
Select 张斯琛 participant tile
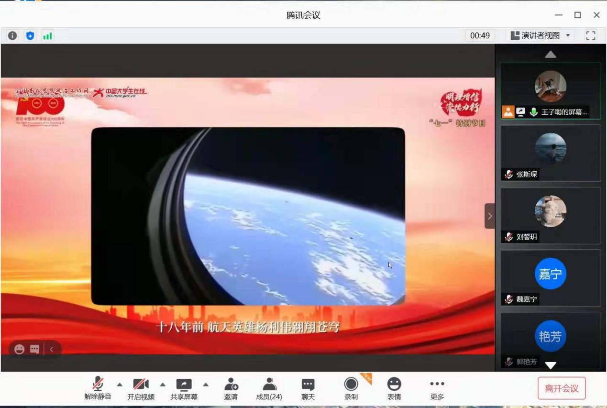point(551,153)
